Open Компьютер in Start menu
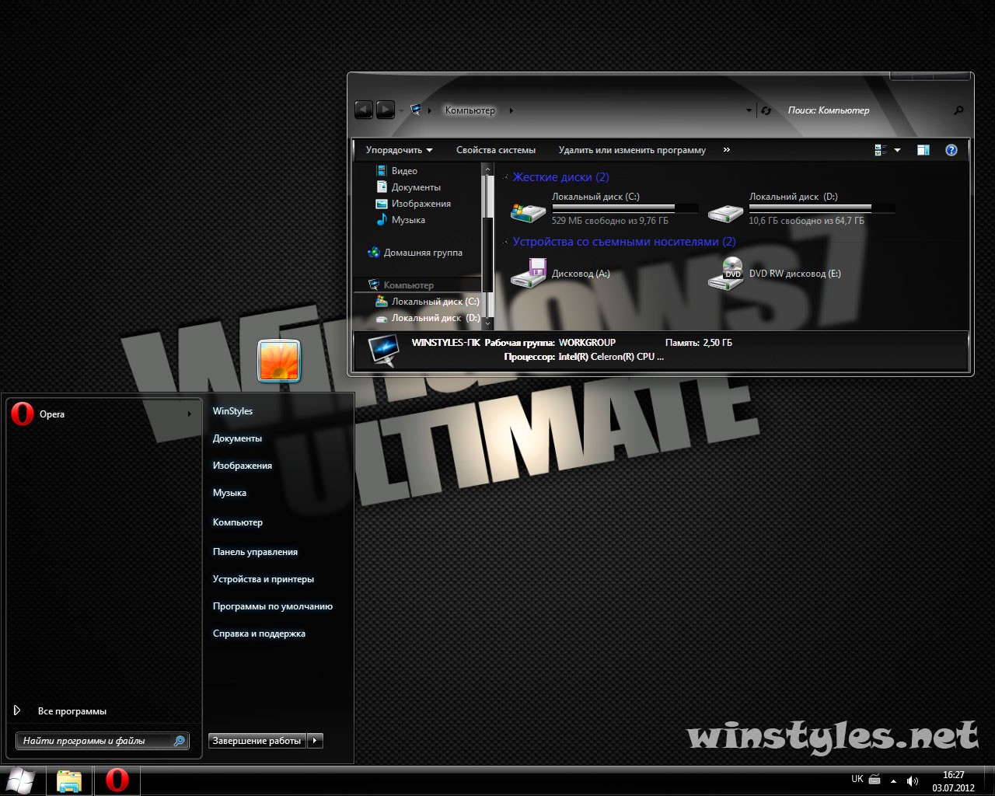The height and width of the screenshot is (796, 995). pyautogui.click(x=238, y=522)
